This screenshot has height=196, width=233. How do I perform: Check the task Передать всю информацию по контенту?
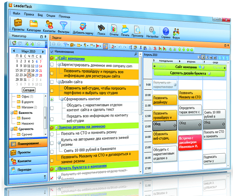52,119
